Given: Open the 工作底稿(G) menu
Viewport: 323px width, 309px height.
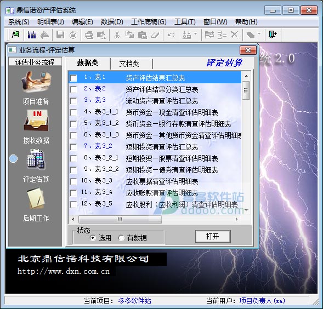Looking at the screenshot, I should click(x=149, y=22).
